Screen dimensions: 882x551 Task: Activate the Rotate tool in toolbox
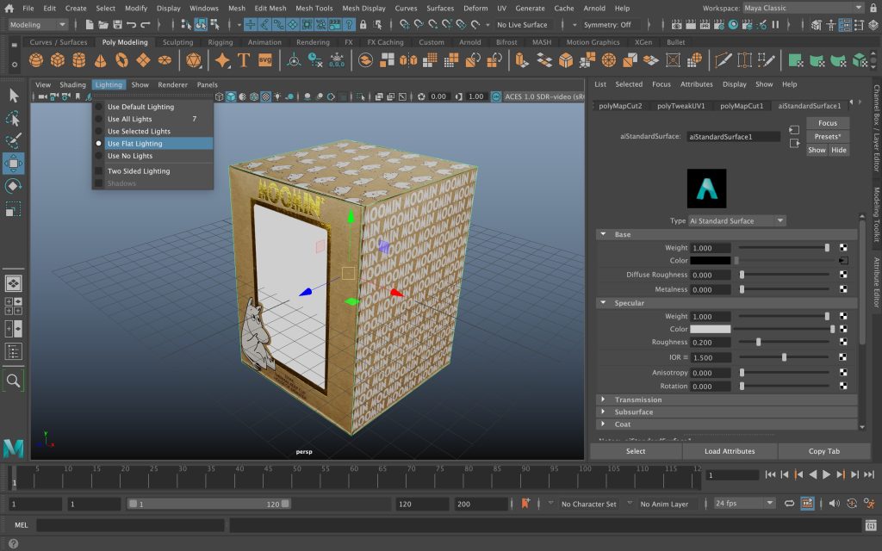pyautogui.click(x=14, y=186)
